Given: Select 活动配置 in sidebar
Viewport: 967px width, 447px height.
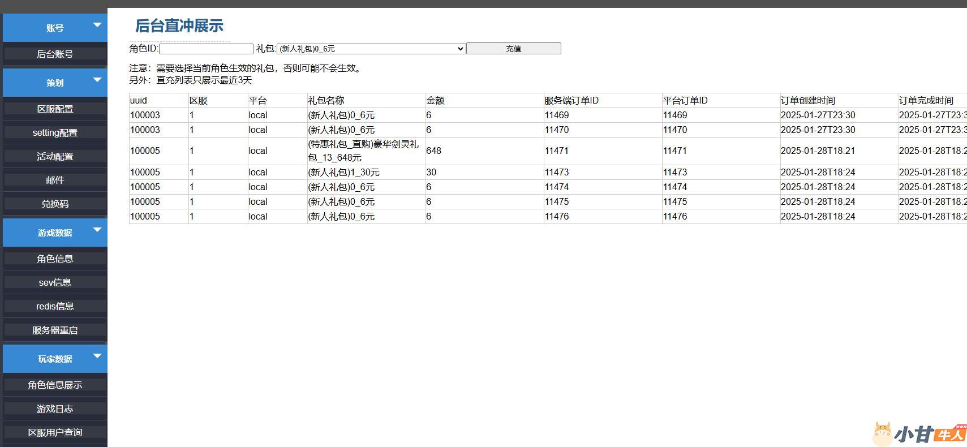Looking at the screenshot, I should [55, 157].
